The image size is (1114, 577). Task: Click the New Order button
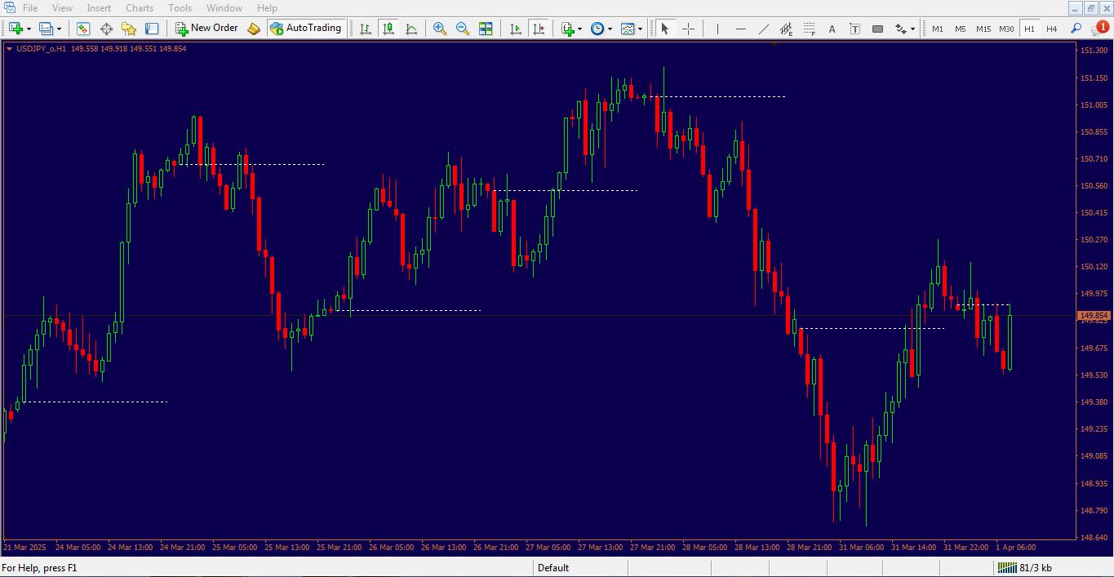tap(207, 29)
